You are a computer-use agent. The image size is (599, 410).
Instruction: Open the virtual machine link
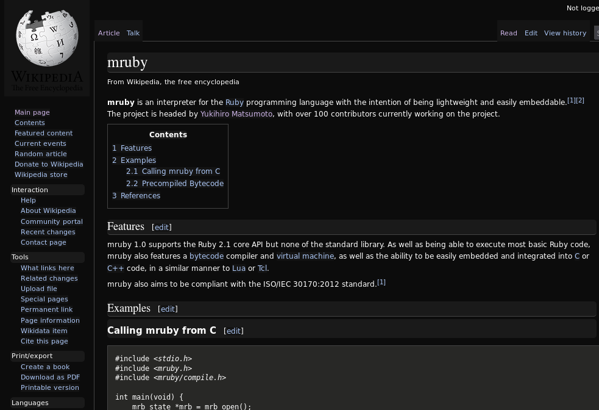pos(305,256)
